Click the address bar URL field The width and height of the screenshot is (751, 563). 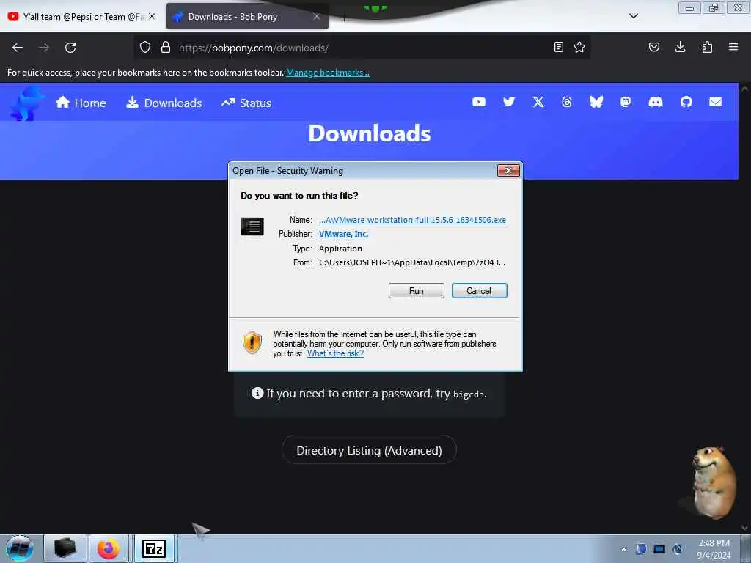(x=364, y=48)
